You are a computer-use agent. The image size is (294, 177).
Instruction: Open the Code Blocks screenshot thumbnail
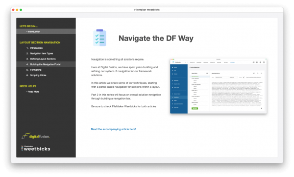pyautogui.click(x=218, y=86)
